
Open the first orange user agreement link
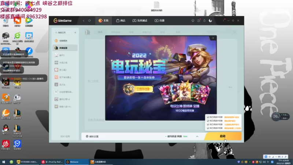231,117
